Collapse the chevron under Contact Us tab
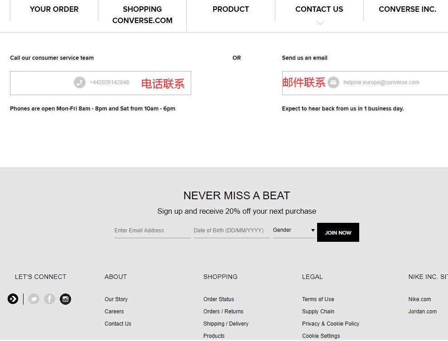This screenshot has height=341, width=448. (x=320, y=23)
